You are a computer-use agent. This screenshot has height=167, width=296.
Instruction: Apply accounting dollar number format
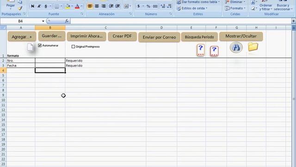coord(139,6)
